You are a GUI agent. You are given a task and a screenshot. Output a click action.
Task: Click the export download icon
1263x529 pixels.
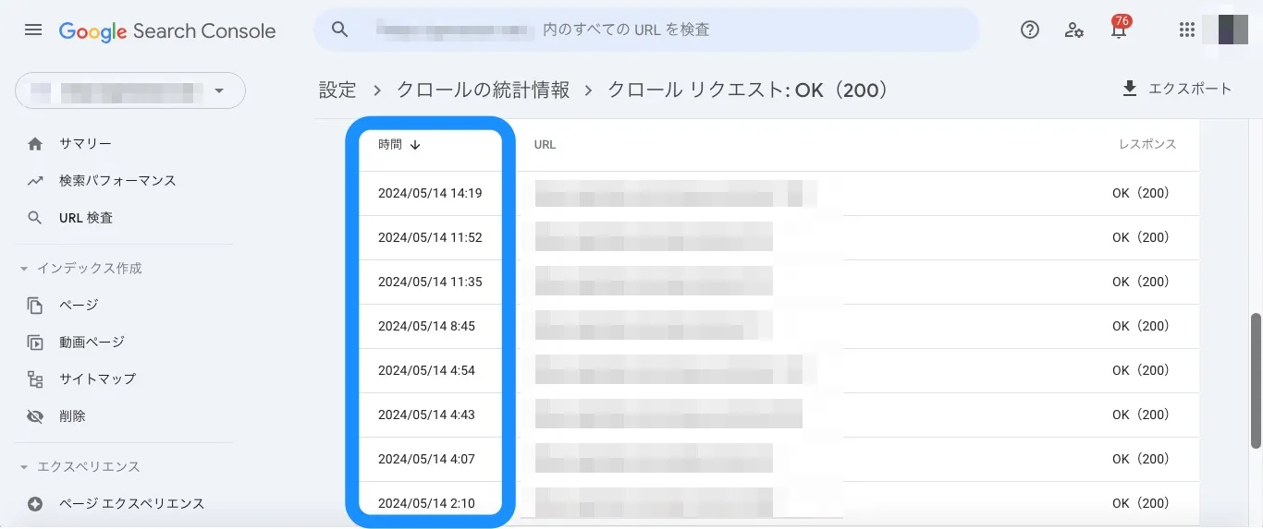[1129, 89]
